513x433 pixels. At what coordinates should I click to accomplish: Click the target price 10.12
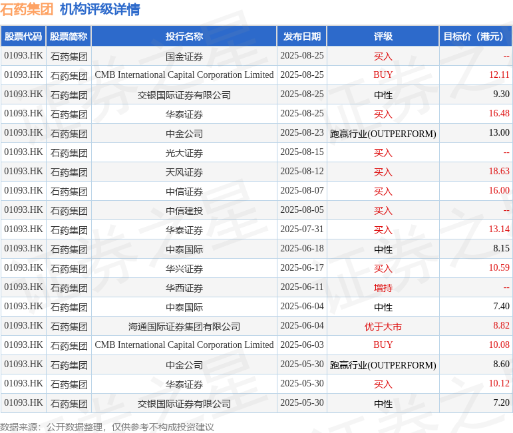pos(499,384)
